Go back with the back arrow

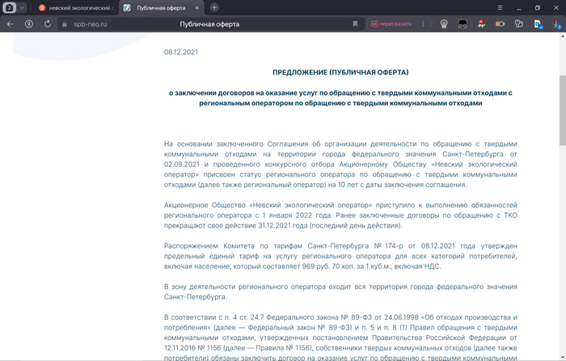pyautogui.click(x=10, y=23)
